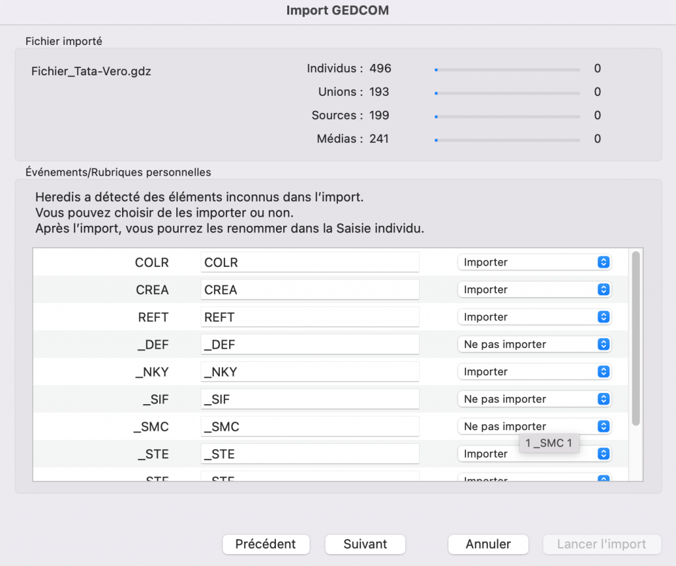Image resolution: width=676 pixels, height=566 pixels.
Task: Click the Unions progress slider
Action: coord(508,92)
